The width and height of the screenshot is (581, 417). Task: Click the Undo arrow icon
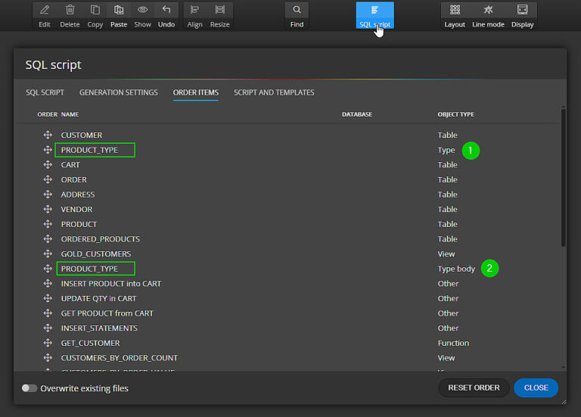[166, 11]
